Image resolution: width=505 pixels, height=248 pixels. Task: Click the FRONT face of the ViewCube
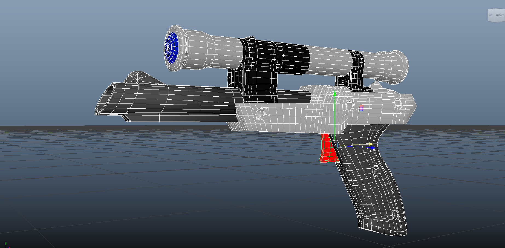pyautogui.click(x=499, y=15)
